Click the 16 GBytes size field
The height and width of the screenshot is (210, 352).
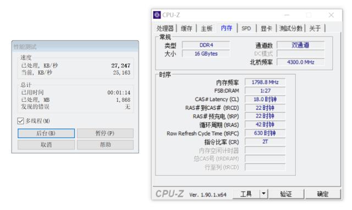click(x=206, y=54)
